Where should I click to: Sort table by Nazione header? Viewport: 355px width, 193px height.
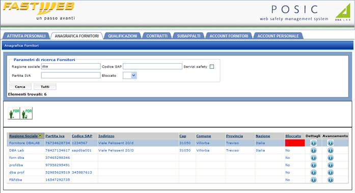(263, 136)
